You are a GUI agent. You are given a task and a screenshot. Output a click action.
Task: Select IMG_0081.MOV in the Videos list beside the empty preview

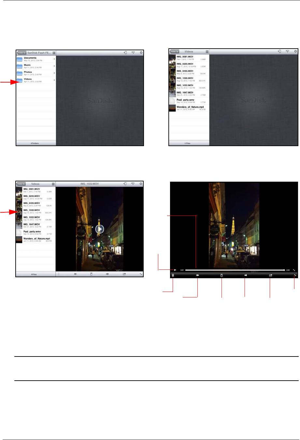(189, 58)
